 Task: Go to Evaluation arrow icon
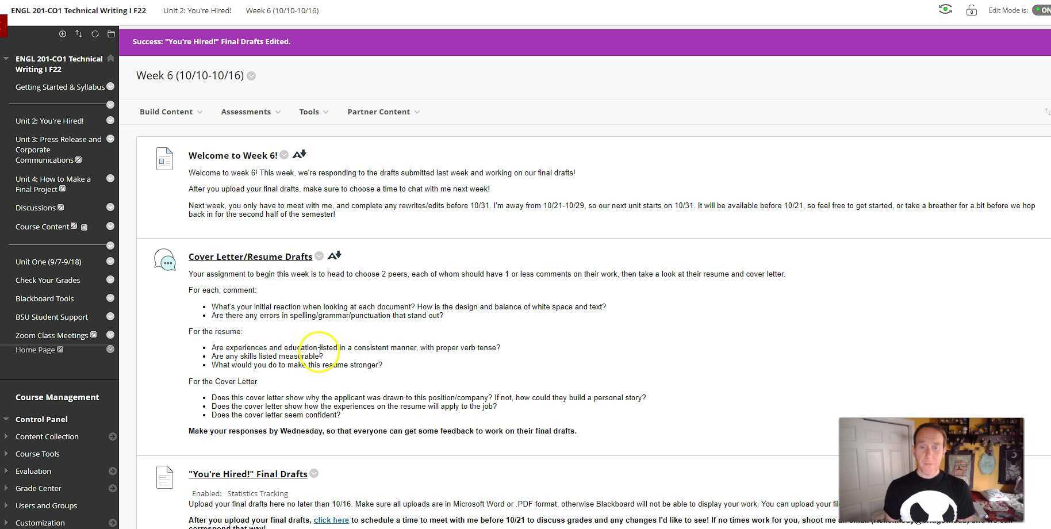pos(113,471)
